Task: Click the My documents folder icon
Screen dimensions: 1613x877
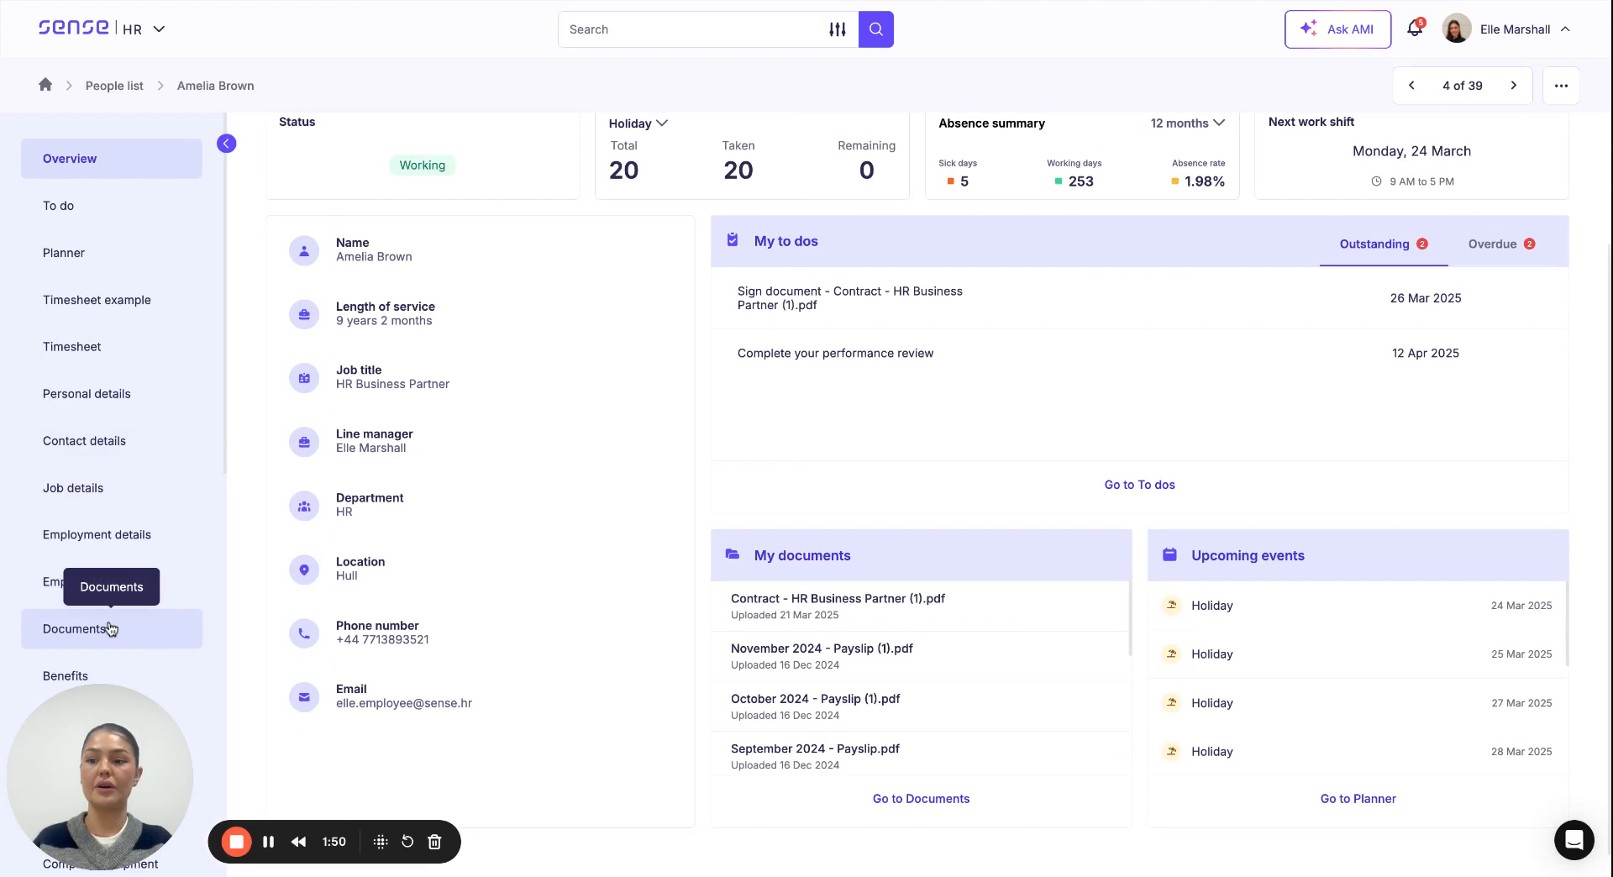Action: (732, 554)
